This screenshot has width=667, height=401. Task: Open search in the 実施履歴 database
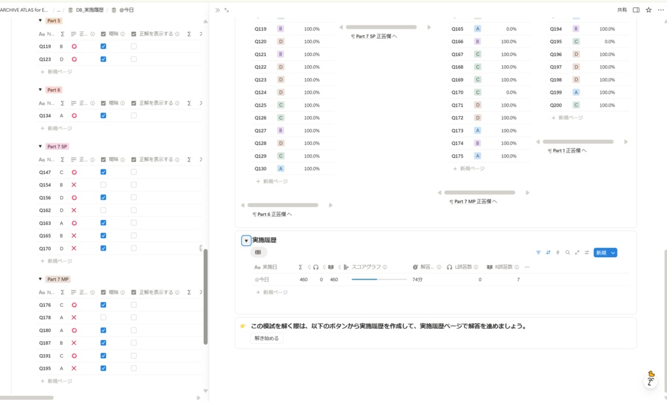click(567, 253)
